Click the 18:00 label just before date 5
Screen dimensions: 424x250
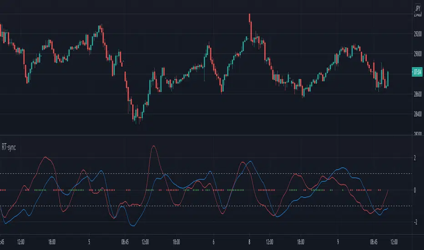(52, 242)
